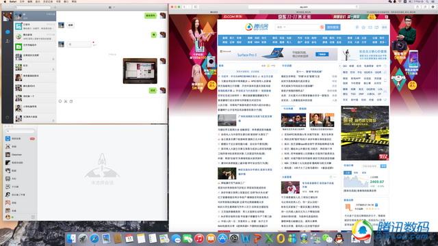
Task: Click WeChat screenshot scissors icon
Action: click(66, 101)
